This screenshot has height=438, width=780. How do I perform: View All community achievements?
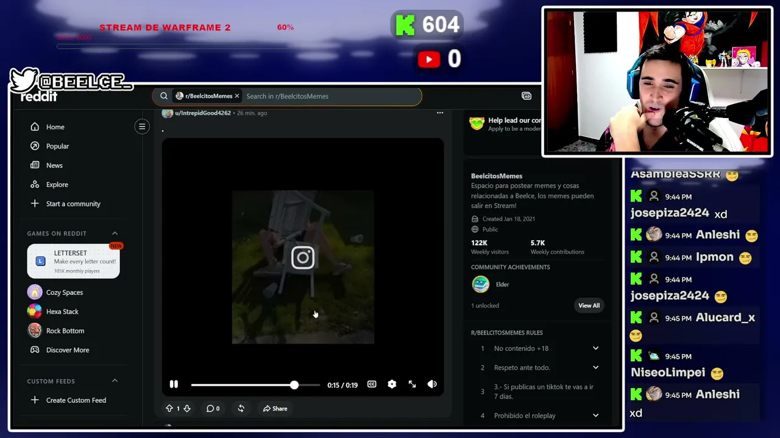[x=589, y=305]
